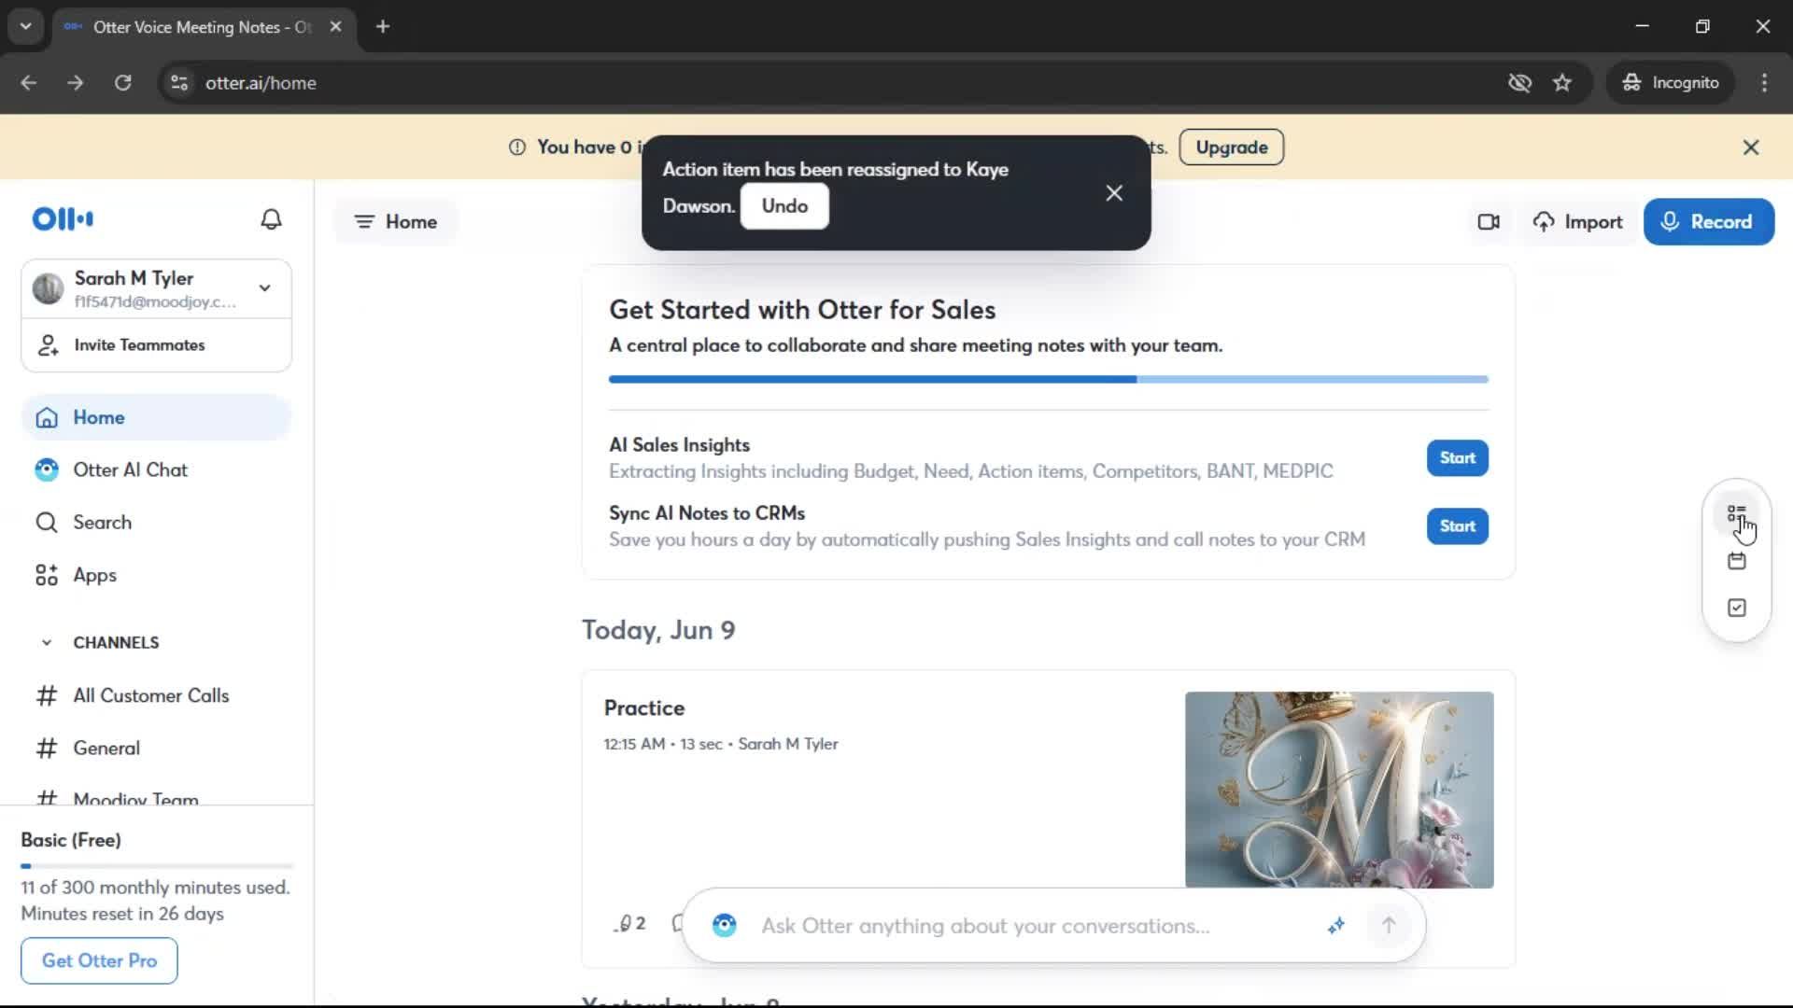Click the monthly minutes usage bar
Screen dimensions: 1793x1008
click(157, 866)
